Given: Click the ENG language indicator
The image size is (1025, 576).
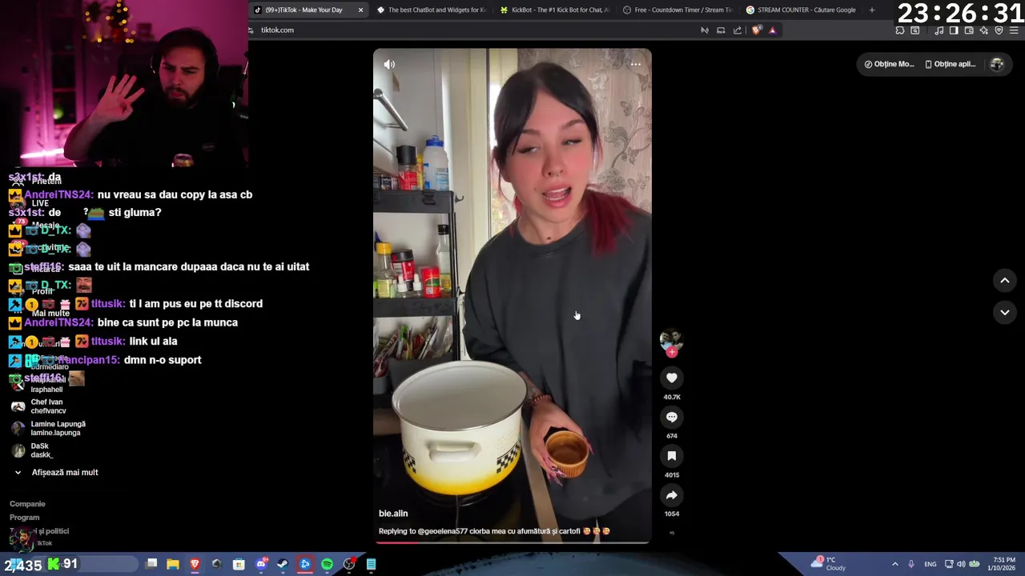Looking at the screenshot, I should [x=931, y=564].
